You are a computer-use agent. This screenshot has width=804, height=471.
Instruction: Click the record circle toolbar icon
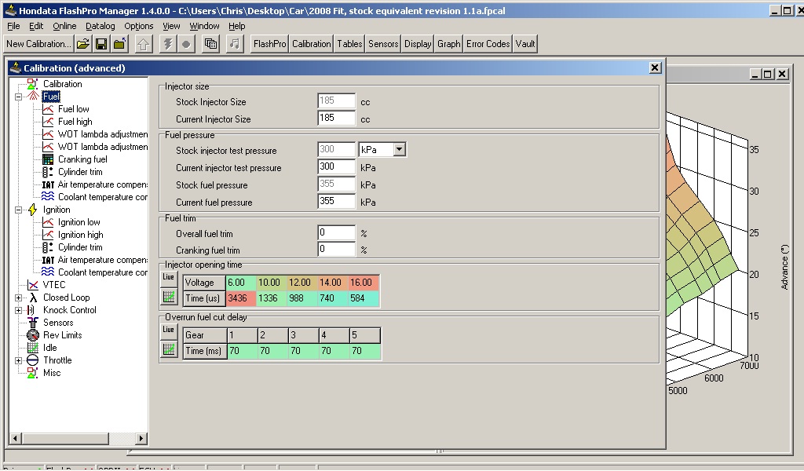[x=185, y=44]
